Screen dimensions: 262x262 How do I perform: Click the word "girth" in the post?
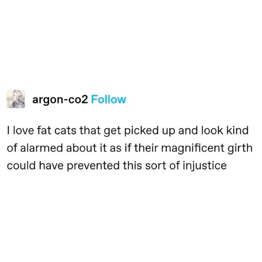click(240, 148)
